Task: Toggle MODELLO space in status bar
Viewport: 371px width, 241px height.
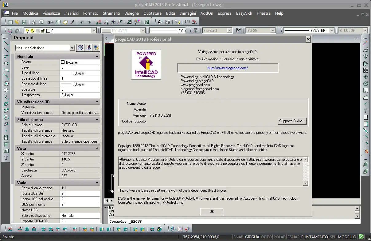Action: tap(347, 237)
